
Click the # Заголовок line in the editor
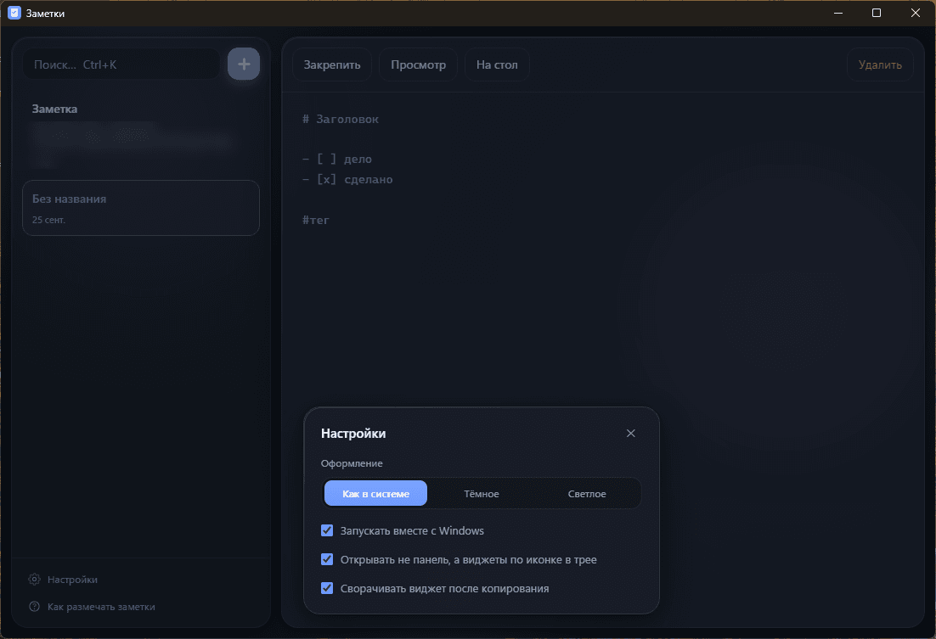click(x=341, y=119)
